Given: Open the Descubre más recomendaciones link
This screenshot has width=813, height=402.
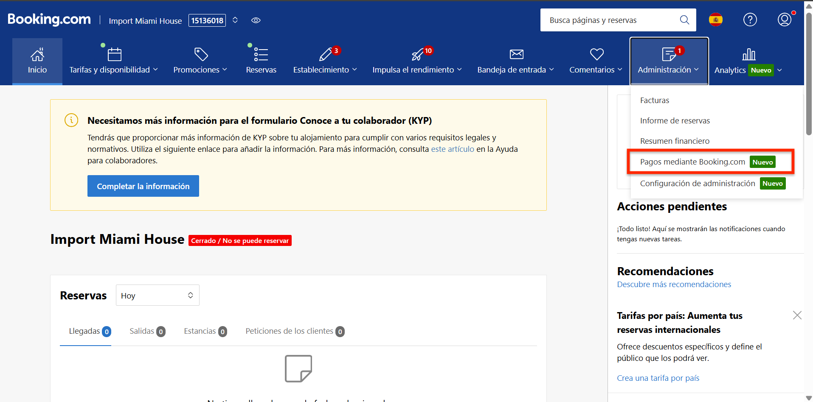Looking at the screenshot, I should point(674,285).
